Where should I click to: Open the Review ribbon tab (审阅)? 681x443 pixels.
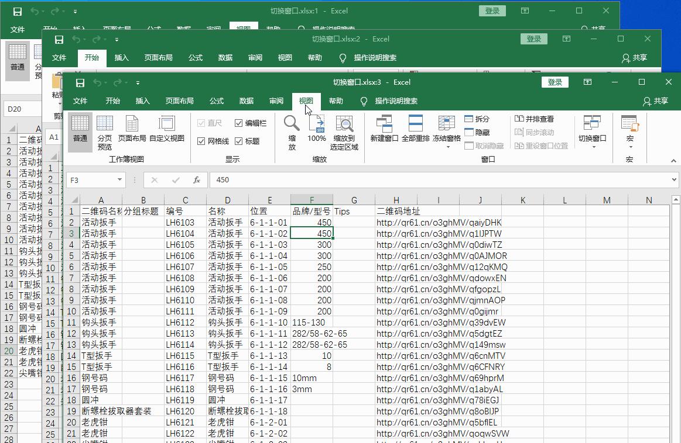pyautogui.click(x=276, y=101)
